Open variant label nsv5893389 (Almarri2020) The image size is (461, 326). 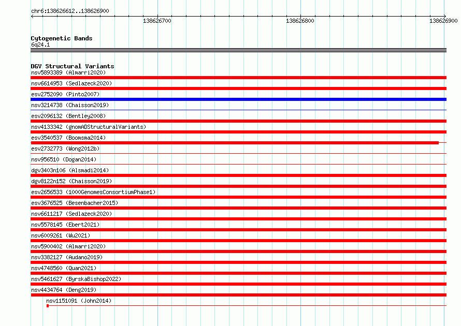[68, 72]
